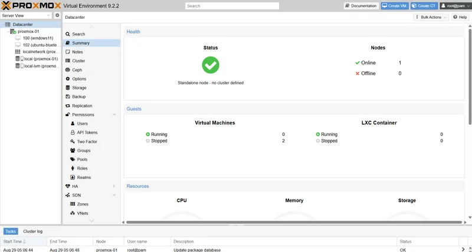Screen dimensions: 472x252
Task: Click the Description column header
Action: click(284, 241)
